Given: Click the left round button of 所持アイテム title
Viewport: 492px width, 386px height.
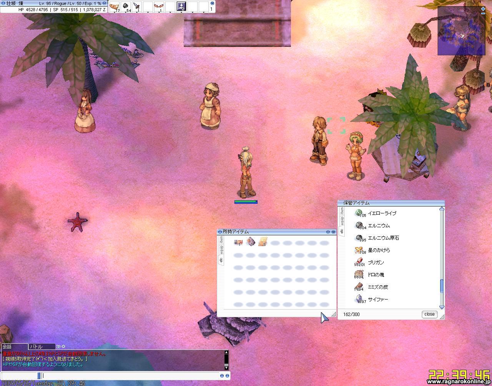Looking at the screenshot, I should 220,232.
